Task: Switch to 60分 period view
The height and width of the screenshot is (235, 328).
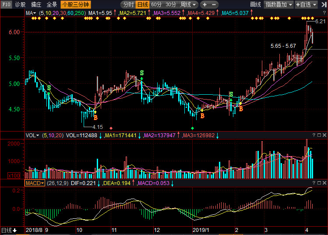Action: click(x=156, y=4)
